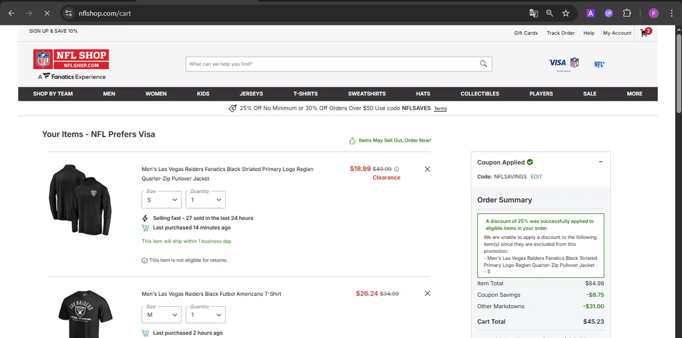Open the purple A extension
This screenshot has height=338, width=682.
pyautogui.click(x=591, y=13)
